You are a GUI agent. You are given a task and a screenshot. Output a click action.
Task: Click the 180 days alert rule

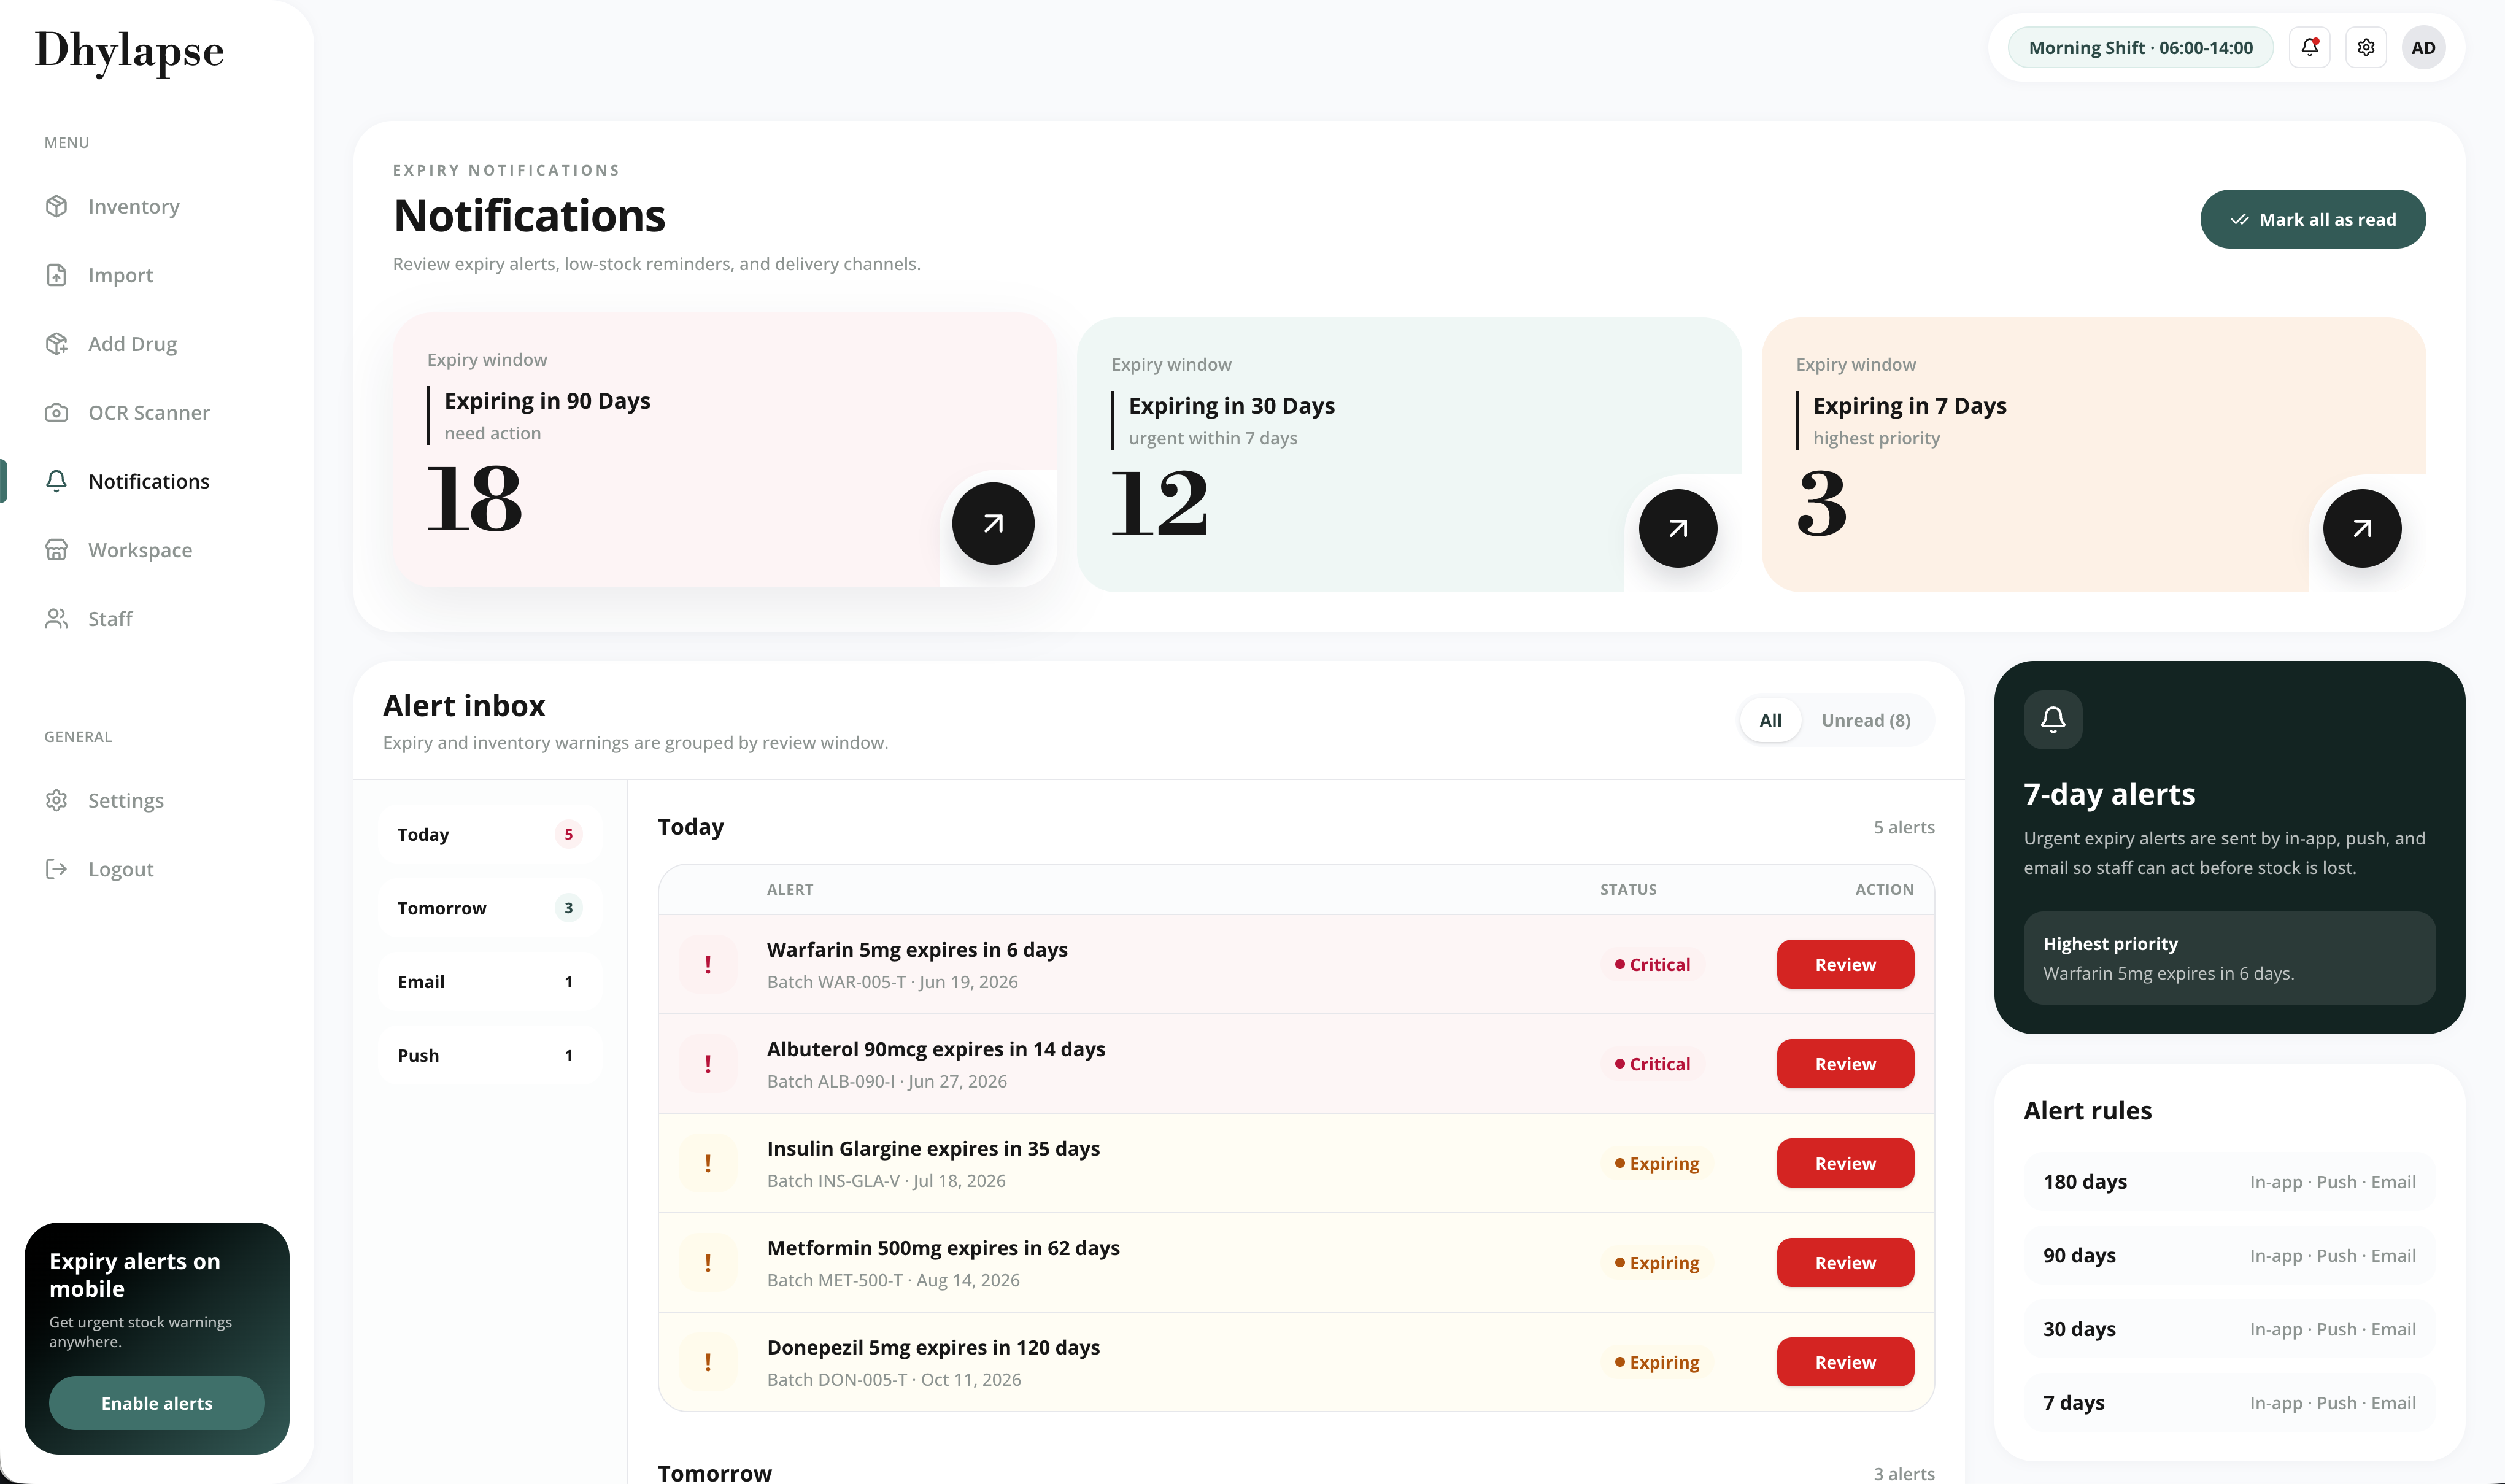(2229, 1182)
